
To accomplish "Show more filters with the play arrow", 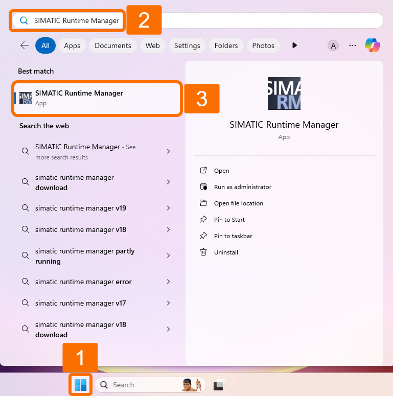I will coord(294,45).
